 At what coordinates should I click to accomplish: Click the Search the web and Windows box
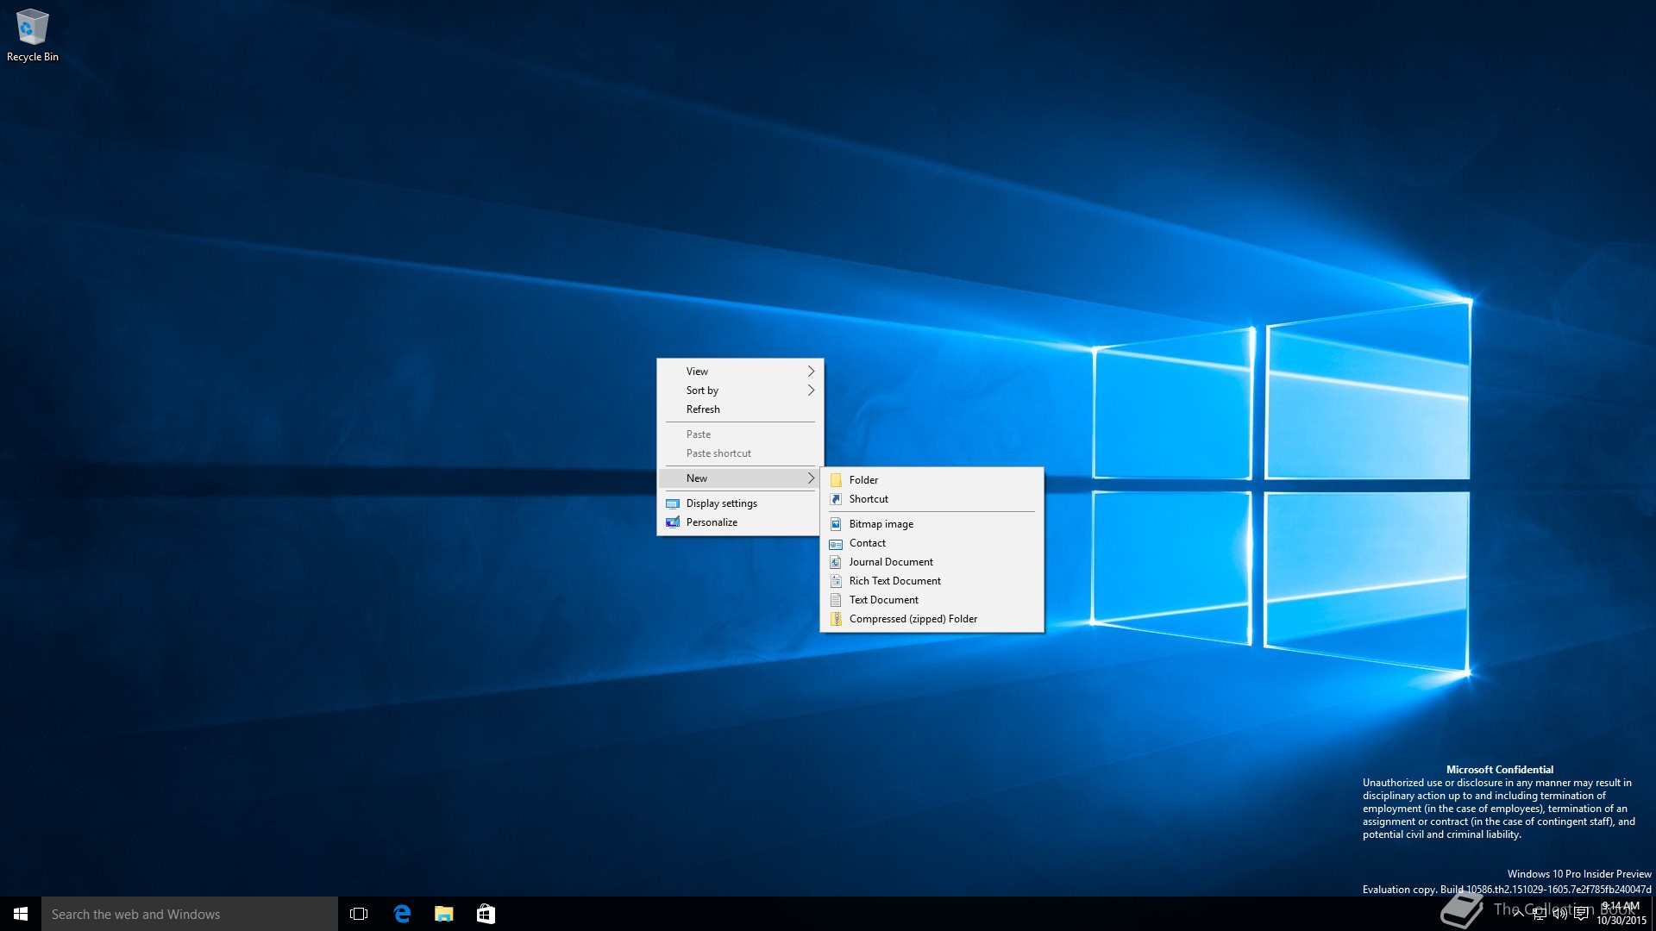[190, 914]
